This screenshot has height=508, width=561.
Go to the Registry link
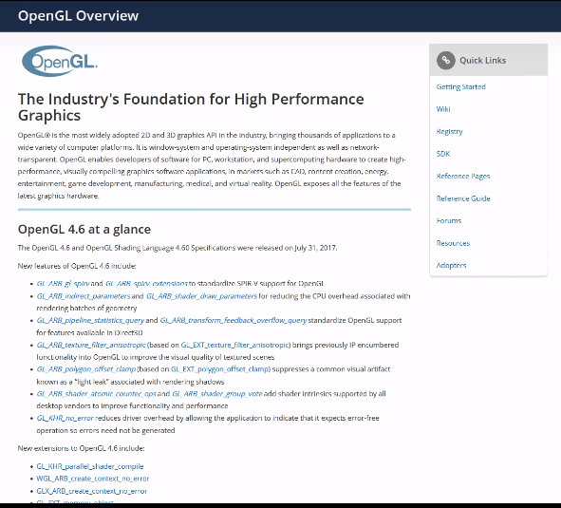(449, 131)
